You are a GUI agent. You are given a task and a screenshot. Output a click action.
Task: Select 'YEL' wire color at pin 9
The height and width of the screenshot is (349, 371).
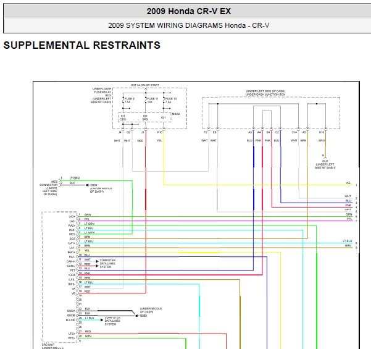(87, 251)
